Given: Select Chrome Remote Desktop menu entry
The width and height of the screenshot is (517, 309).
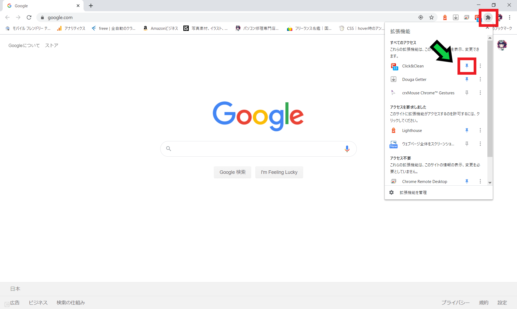Looking at the screenshot, I should click(424, 182).
